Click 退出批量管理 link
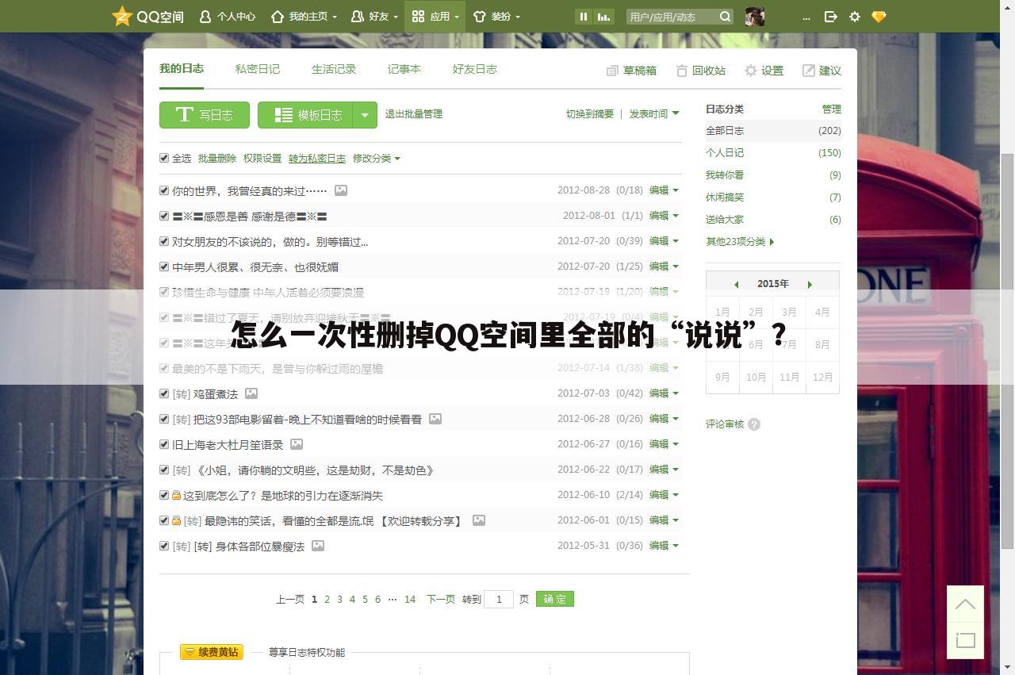The width and height of the screenshot is (1015, 675). [x=414, y=114]
